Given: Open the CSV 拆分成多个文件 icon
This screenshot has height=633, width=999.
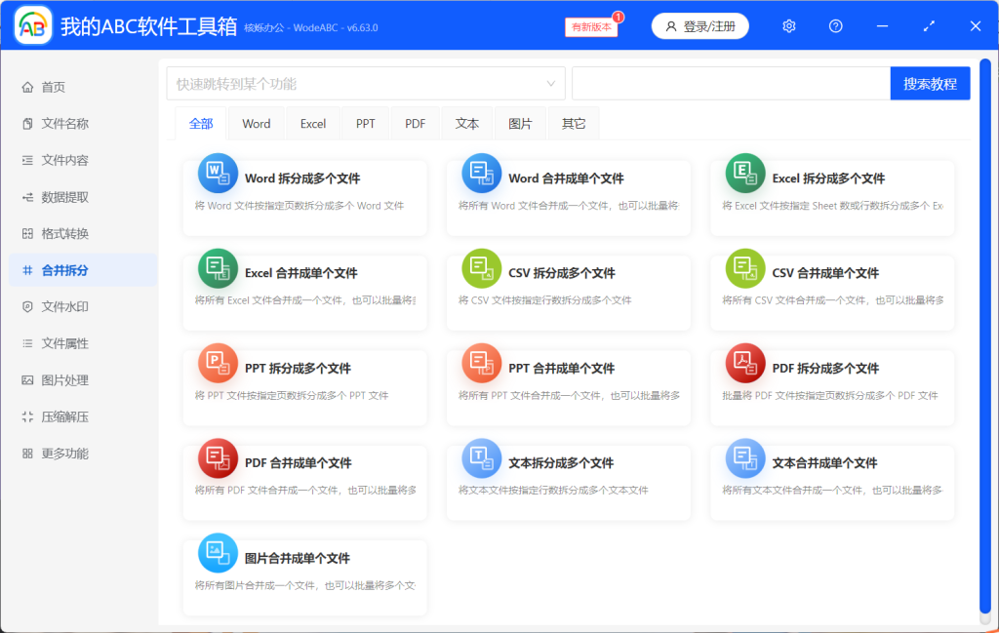Looking at the screenshot, I should point(482,268).
